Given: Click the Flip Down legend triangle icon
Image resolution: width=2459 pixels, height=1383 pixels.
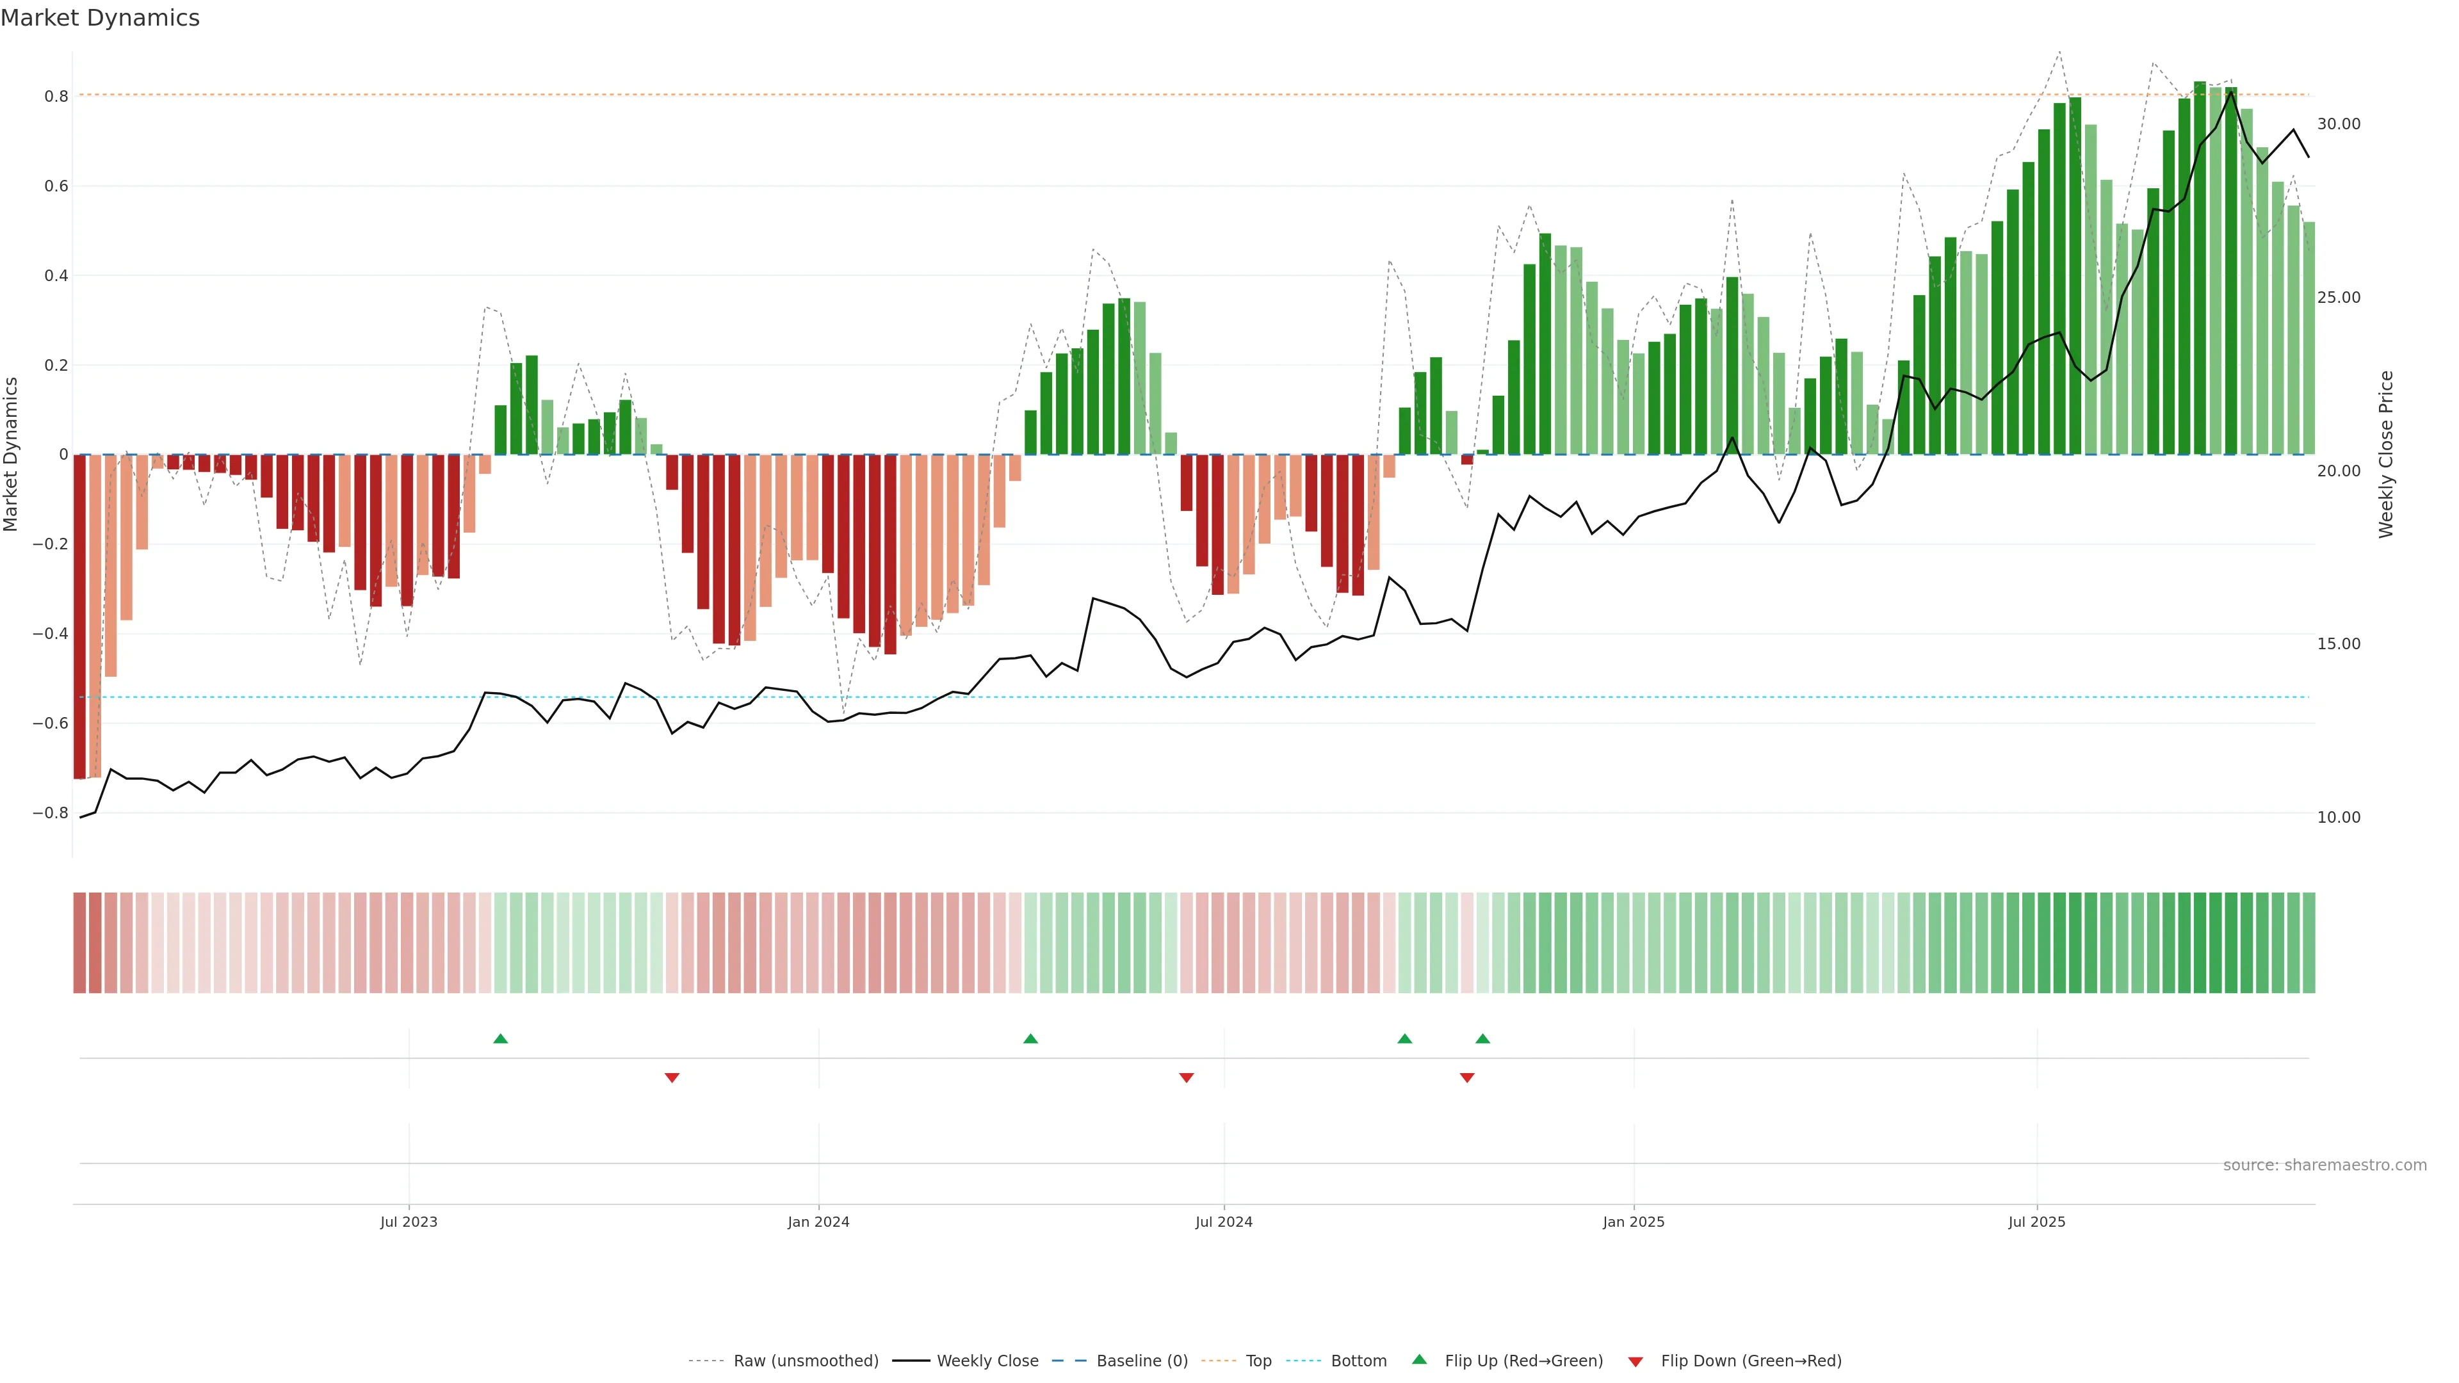Looking at the screenshot, I should click(1635, 1362).
